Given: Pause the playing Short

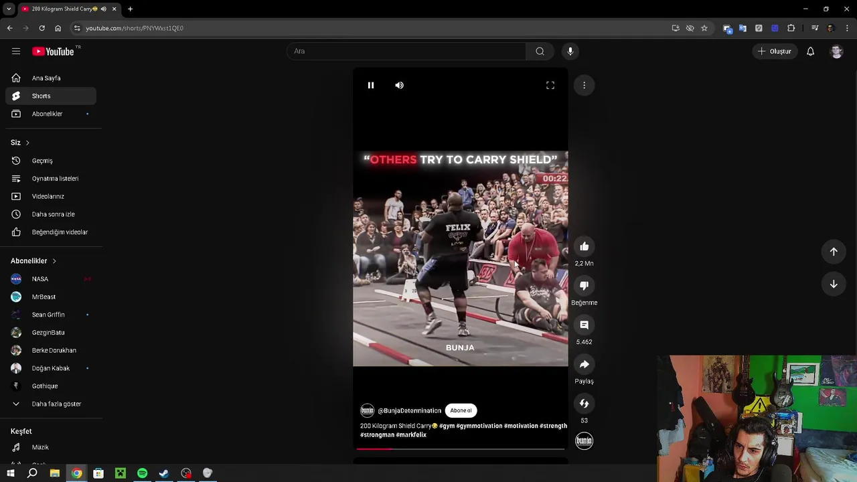Looking at the screenshot, I should point(370,85).
